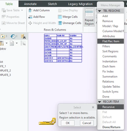Choose Switch Syms menu entry

[111, 92]
